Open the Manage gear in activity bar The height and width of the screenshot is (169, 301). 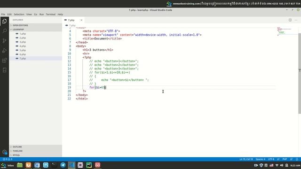pos(4,152)
